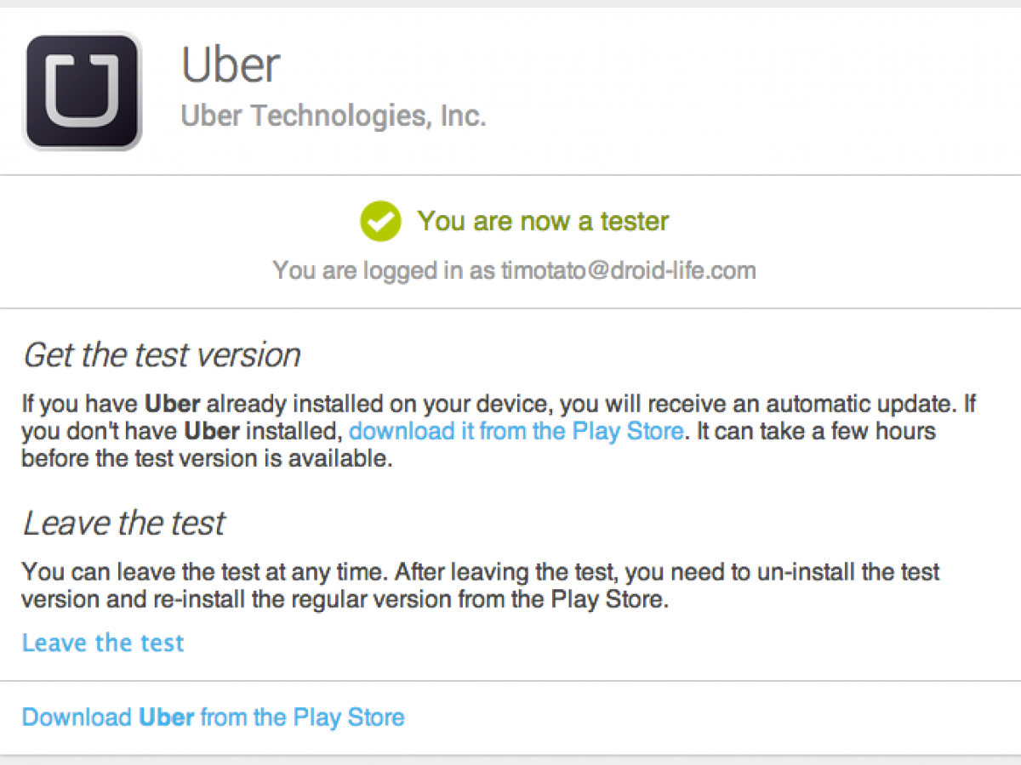The width and height of the screenshot is (1021, 765).
Task: Click bold "Uber" in "don't have Uber installed"
Action: click(212, 431)
